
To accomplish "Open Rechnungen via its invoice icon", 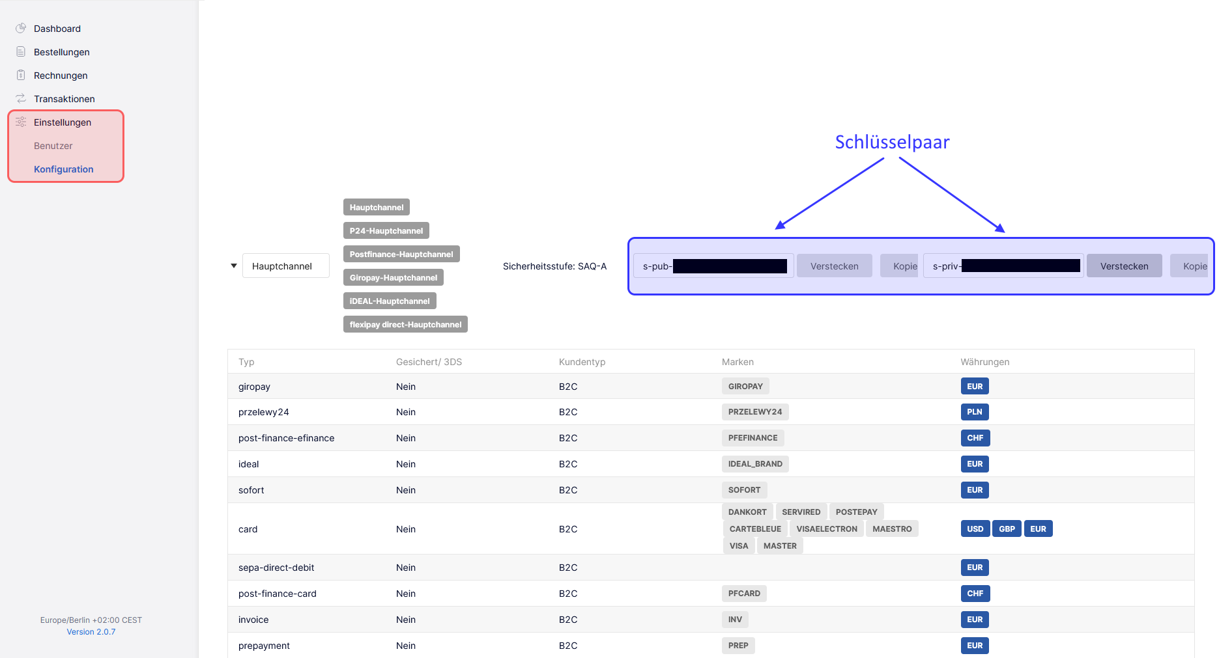I will tap(22, 75).
